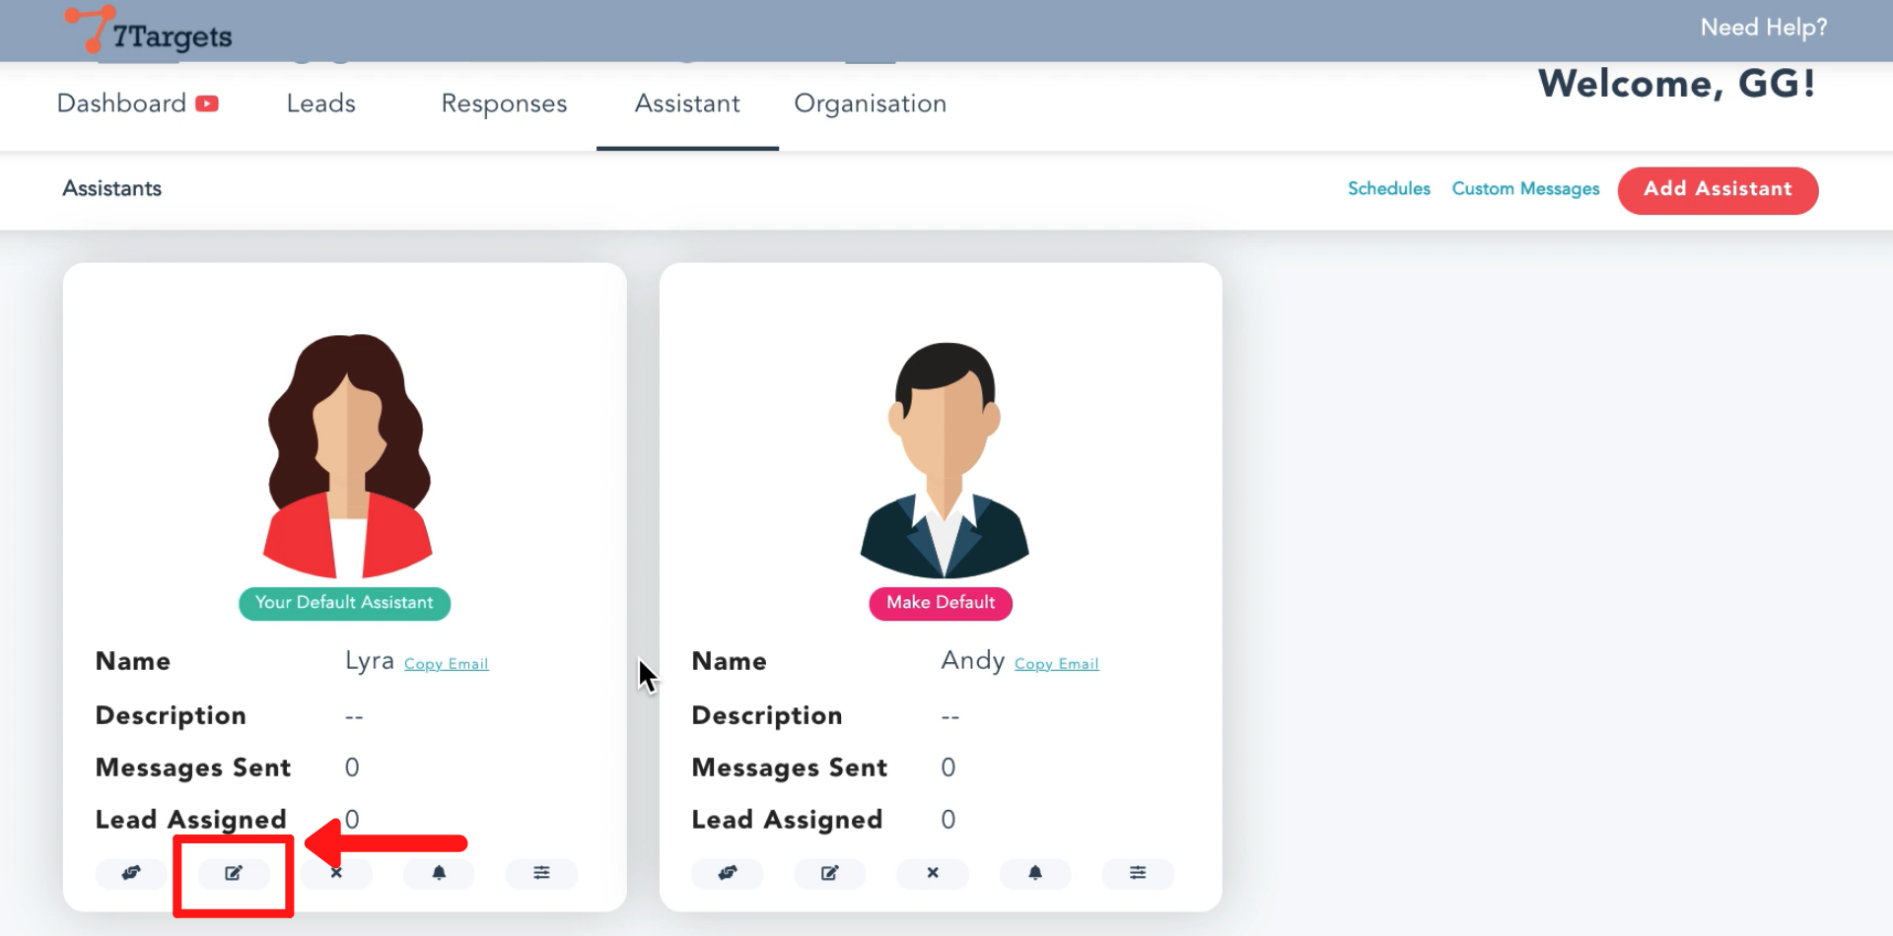This screenshot has height=936, width=1893.
Task: Open Lyra's sliders settings icon
Action: 541,873
